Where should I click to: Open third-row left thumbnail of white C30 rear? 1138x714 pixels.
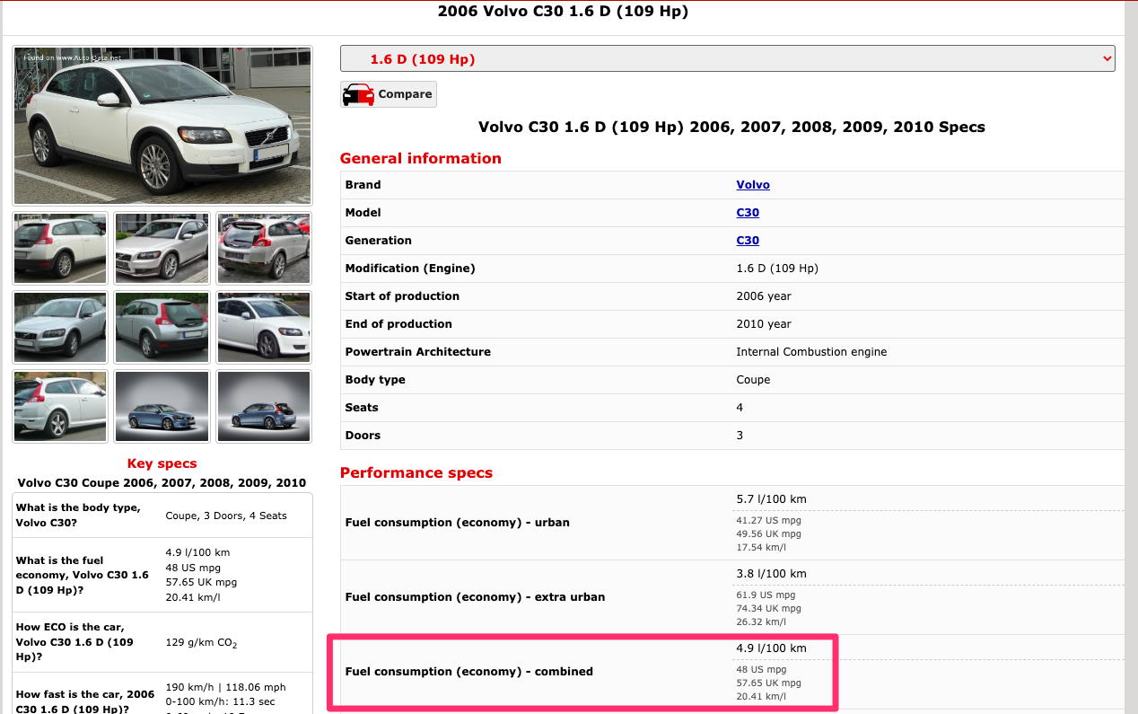pos(60,406)
